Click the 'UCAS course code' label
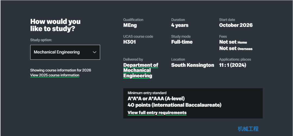Viewport: 293px width, 136px height. coord(138,36)
